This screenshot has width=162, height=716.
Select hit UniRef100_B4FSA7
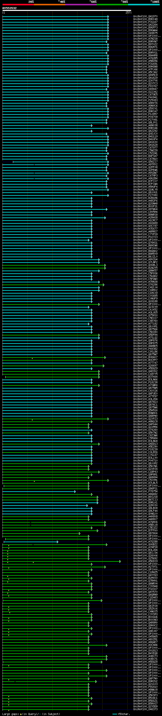point(145,156)
